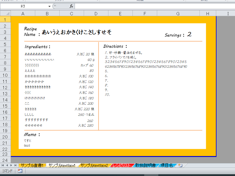Open the Name Box dropdown arrow
The width and height of the screenshot is (235, 176).
pyautogui.click(x=49, y=6)
